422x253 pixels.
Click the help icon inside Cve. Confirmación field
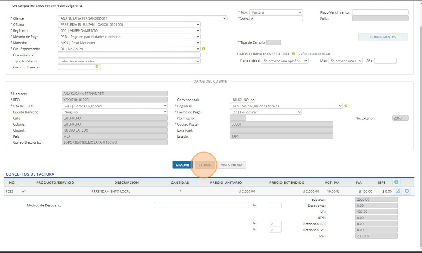[97, 67]
